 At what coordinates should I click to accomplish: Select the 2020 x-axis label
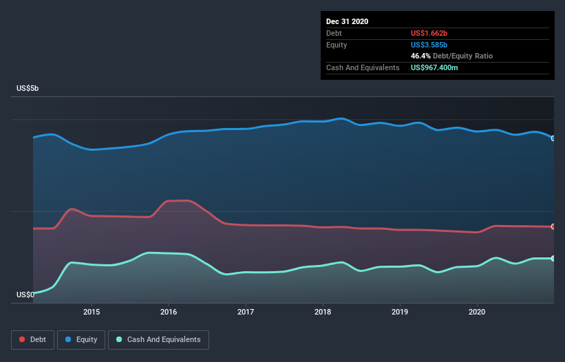[x=477, y=312]
